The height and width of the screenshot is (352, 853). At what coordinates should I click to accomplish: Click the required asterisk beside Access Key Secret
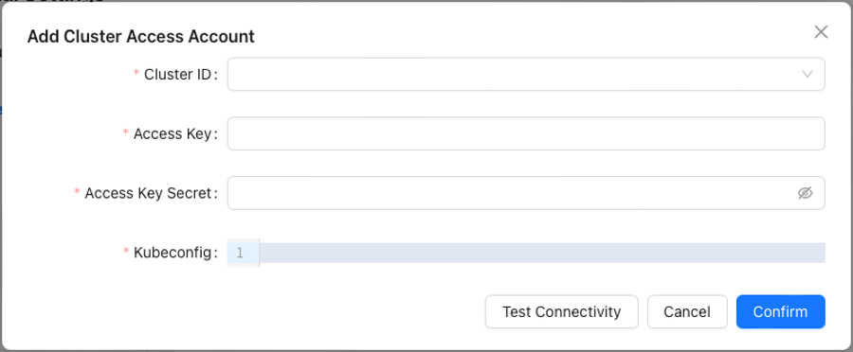point(78,193)
